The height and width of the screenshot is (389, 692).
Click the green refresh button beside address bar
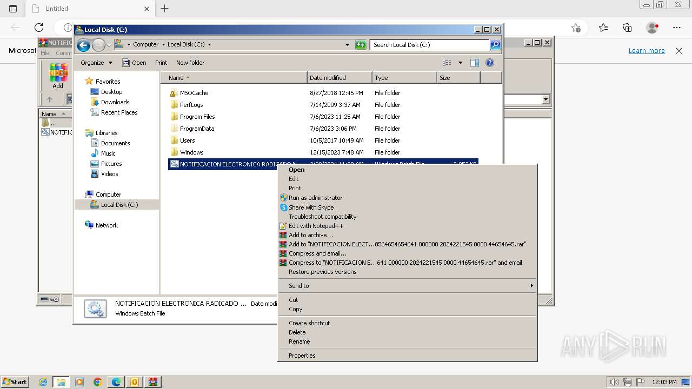(x=361, y=45)
